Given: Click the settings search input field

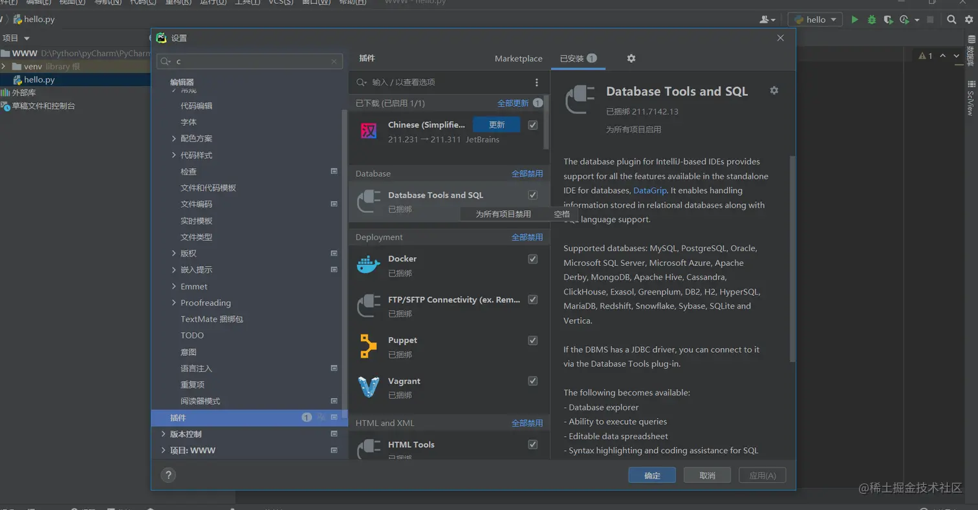Looking at the screenshot, I should (250, 61).
